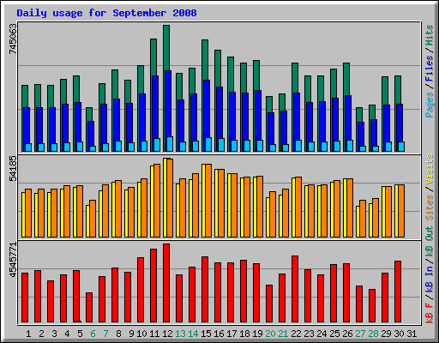Click the "Daily usage for September 2008" title

(106, 13)
